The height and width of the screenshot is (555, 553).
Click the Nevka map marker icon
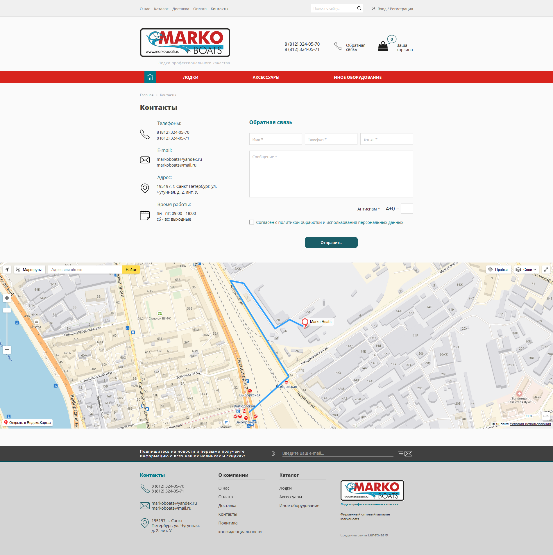click(37, 322)
